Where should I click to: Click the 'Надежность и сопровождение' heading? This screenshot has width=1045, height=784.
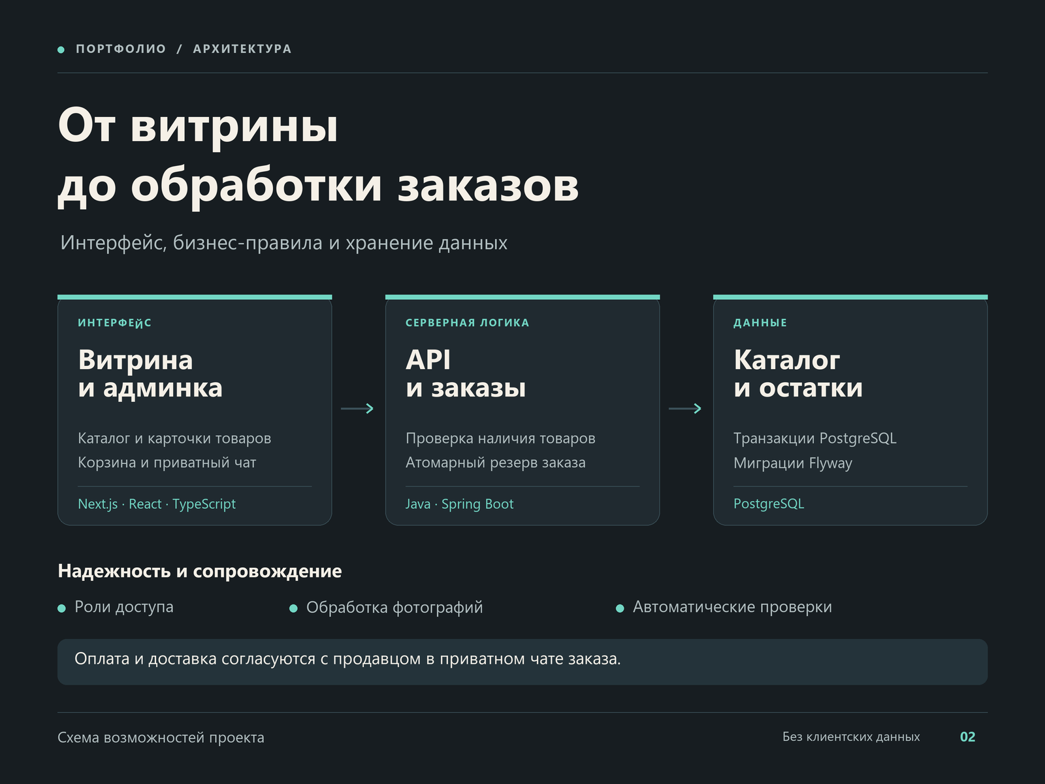tap(200, 571)
